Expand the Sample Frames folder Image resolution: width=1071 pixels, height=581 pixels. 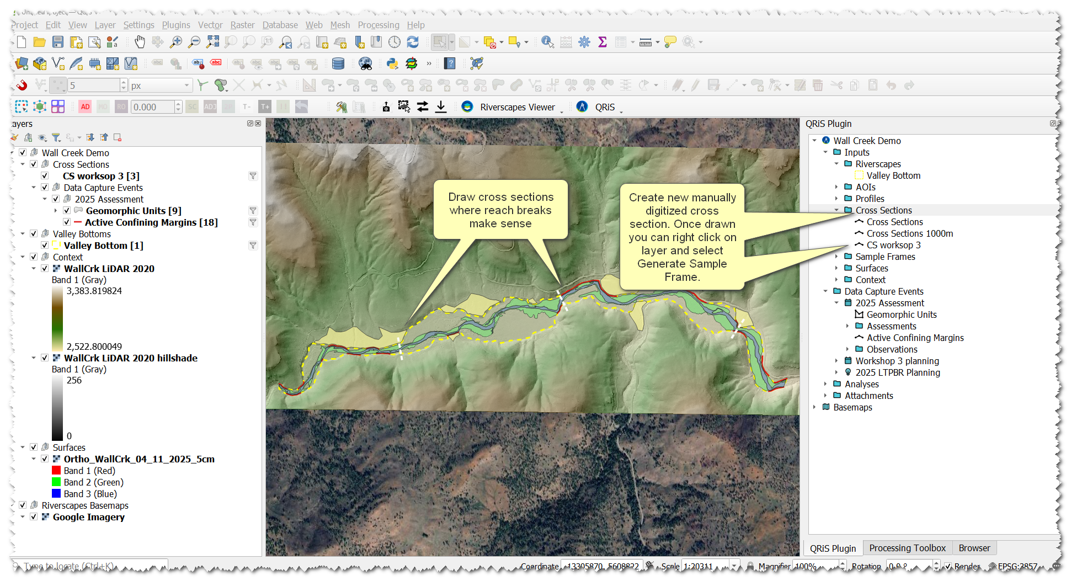[836, 257]
